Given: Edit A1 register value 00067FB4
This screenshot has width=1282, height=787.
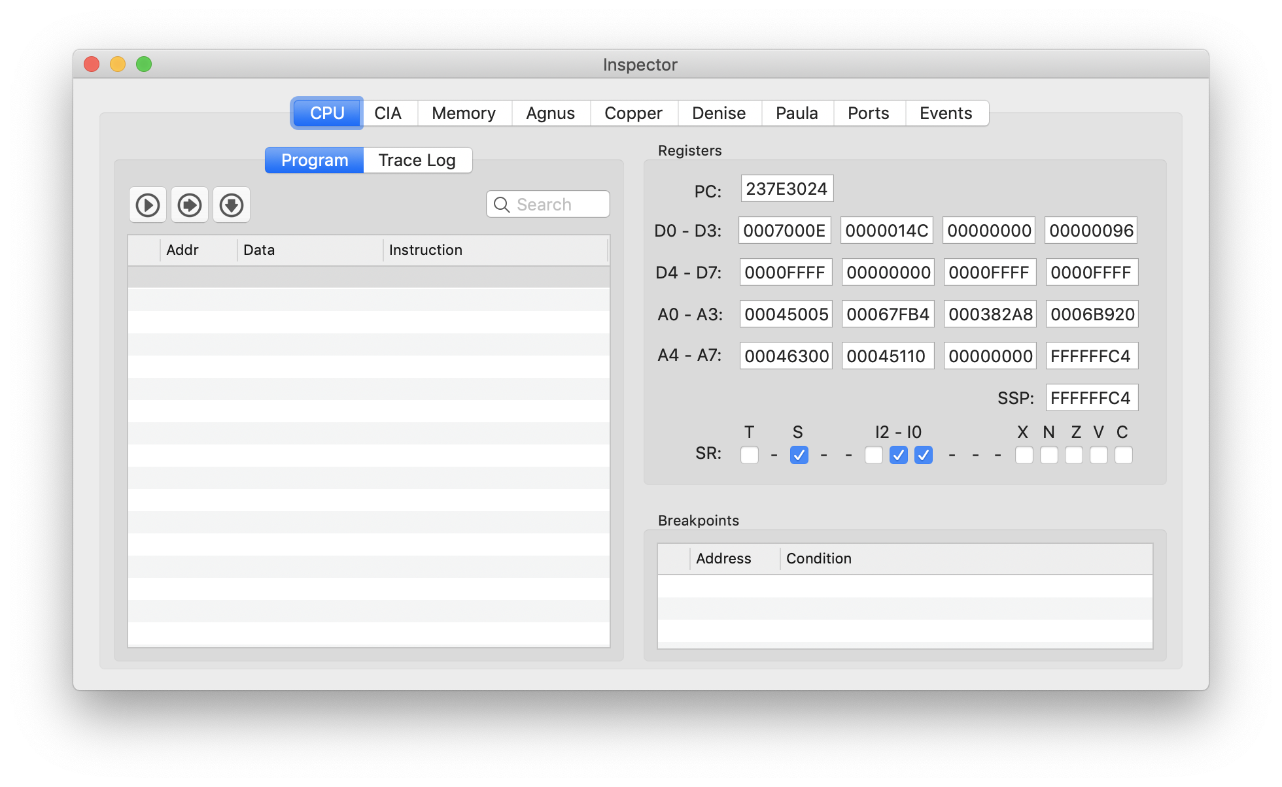Looking at the screenshot, I should point(888,314).
